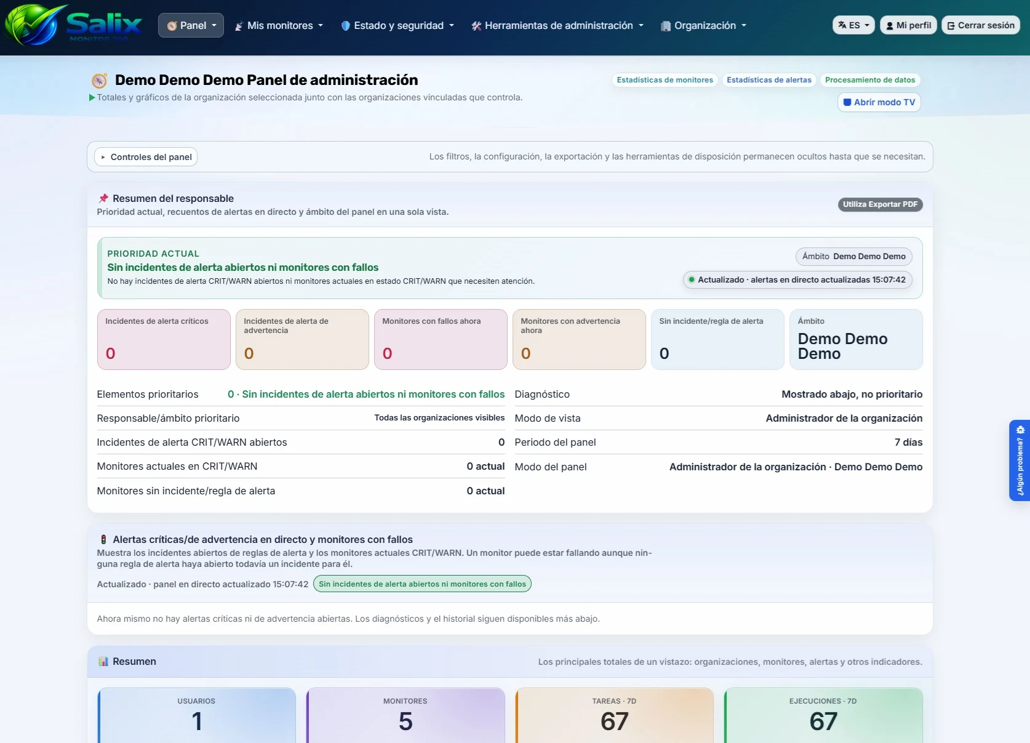Click the green status dot beside Actualizado
Viewport: 1030px width, 743px height.
coord(692,279)
